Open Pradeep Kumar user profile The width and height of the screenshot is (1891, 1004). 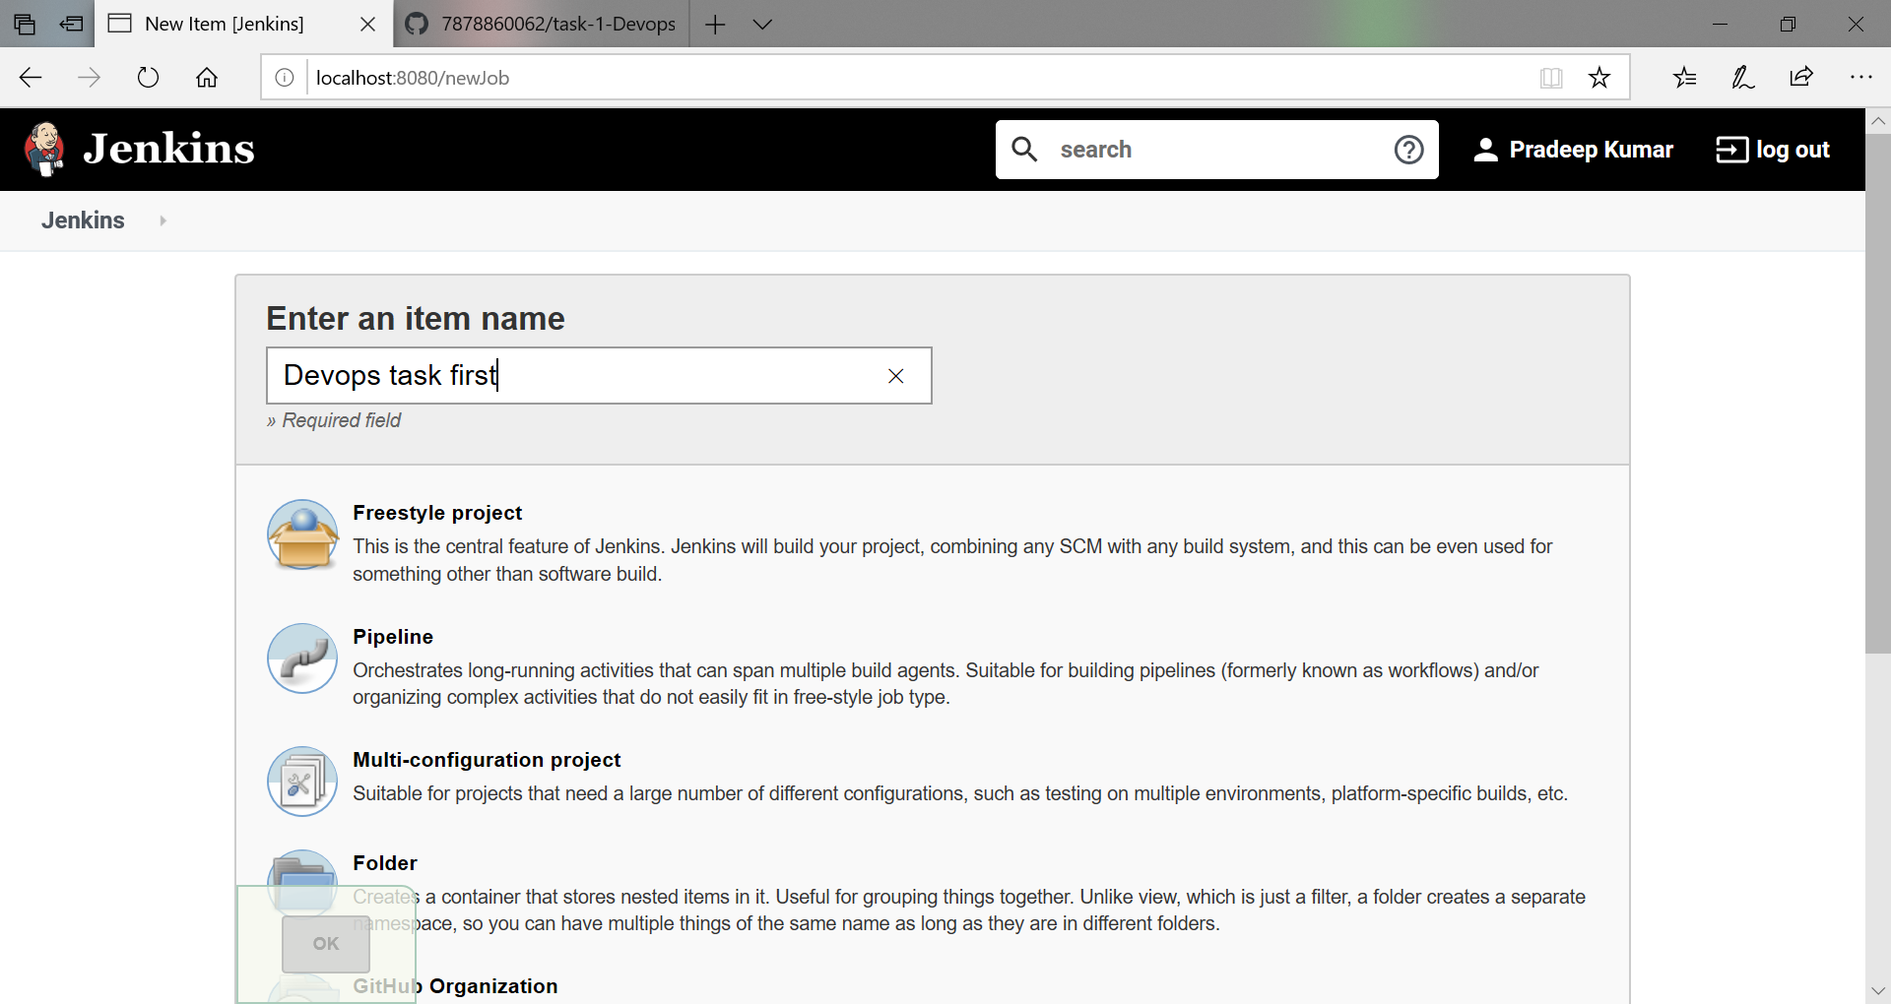coord(1573,150)
